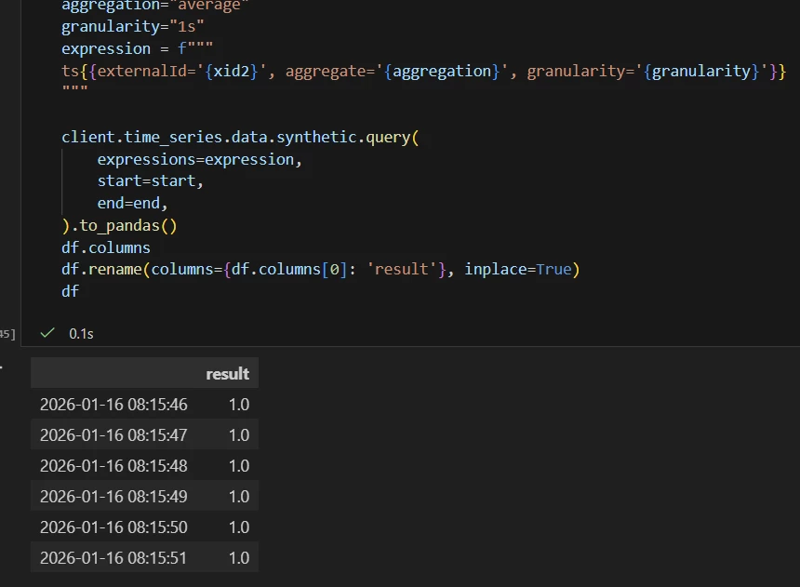Click the 0.1s execution time label
Viewport: 800px width, 587px height.
(81, 333)
